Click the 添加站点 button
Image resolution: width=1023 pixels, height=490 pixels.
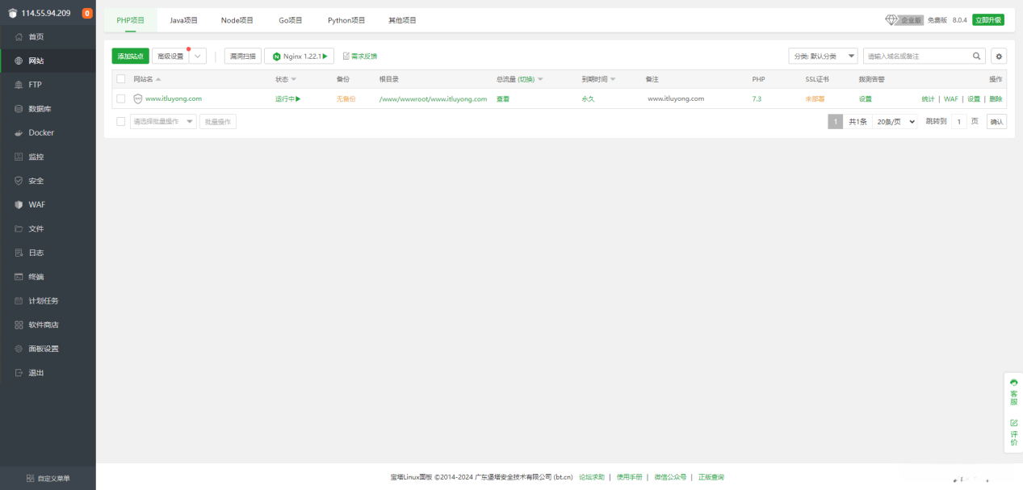click(x=130, y=57)
